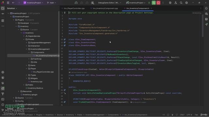Click gutter icon on line 30 TryAddItem
Image resolution: width=209 pixels, height=117 pixels.
65,102
